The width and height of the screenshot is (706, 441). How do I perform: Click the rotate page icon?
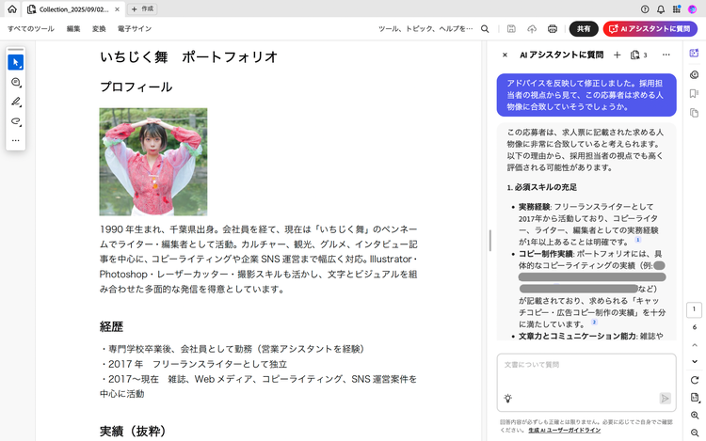[694, 379]
